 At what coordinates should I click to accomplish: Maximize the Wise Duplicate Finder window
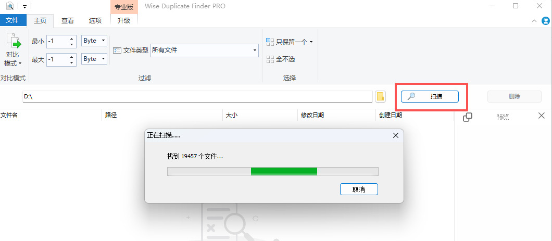pyautogui.click(x=516, y=6)
